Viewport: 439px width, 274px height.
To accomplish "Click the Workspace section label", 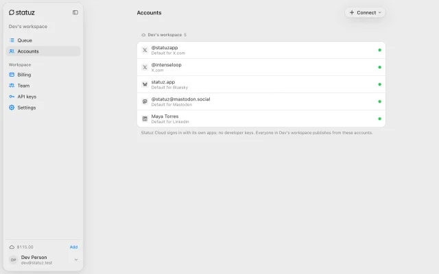I will tap(20, 64).
